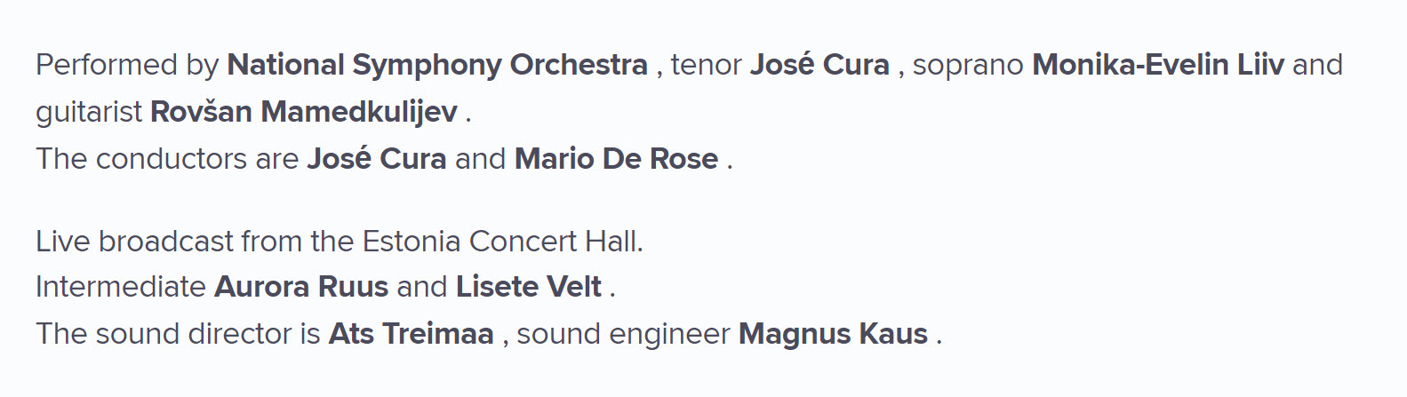The width and height of the screenshot is (1407, 397).
Task: Click José Cura in the conductors line
Action: pos(377,159)
